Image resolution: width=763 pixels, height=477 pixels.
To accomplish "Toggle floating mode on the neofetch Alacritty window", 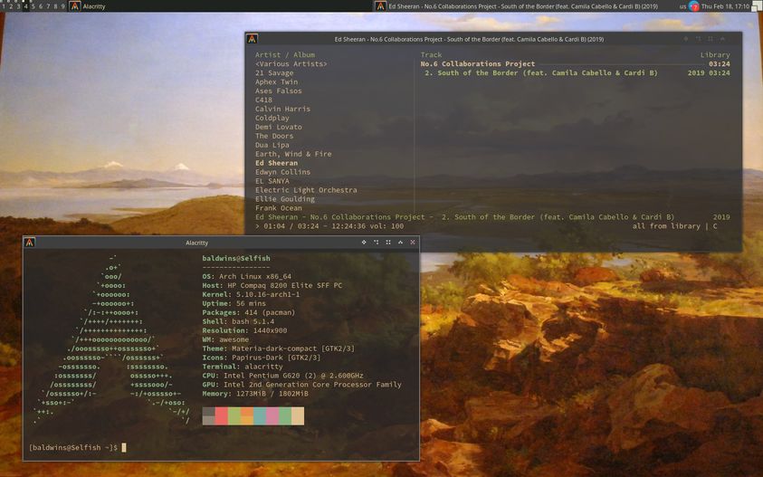I will pyautogui.click(x=365, y=243).
